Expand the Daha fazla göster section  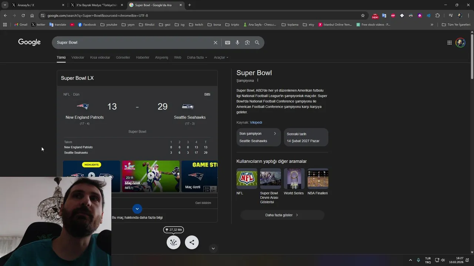[282, 215]
